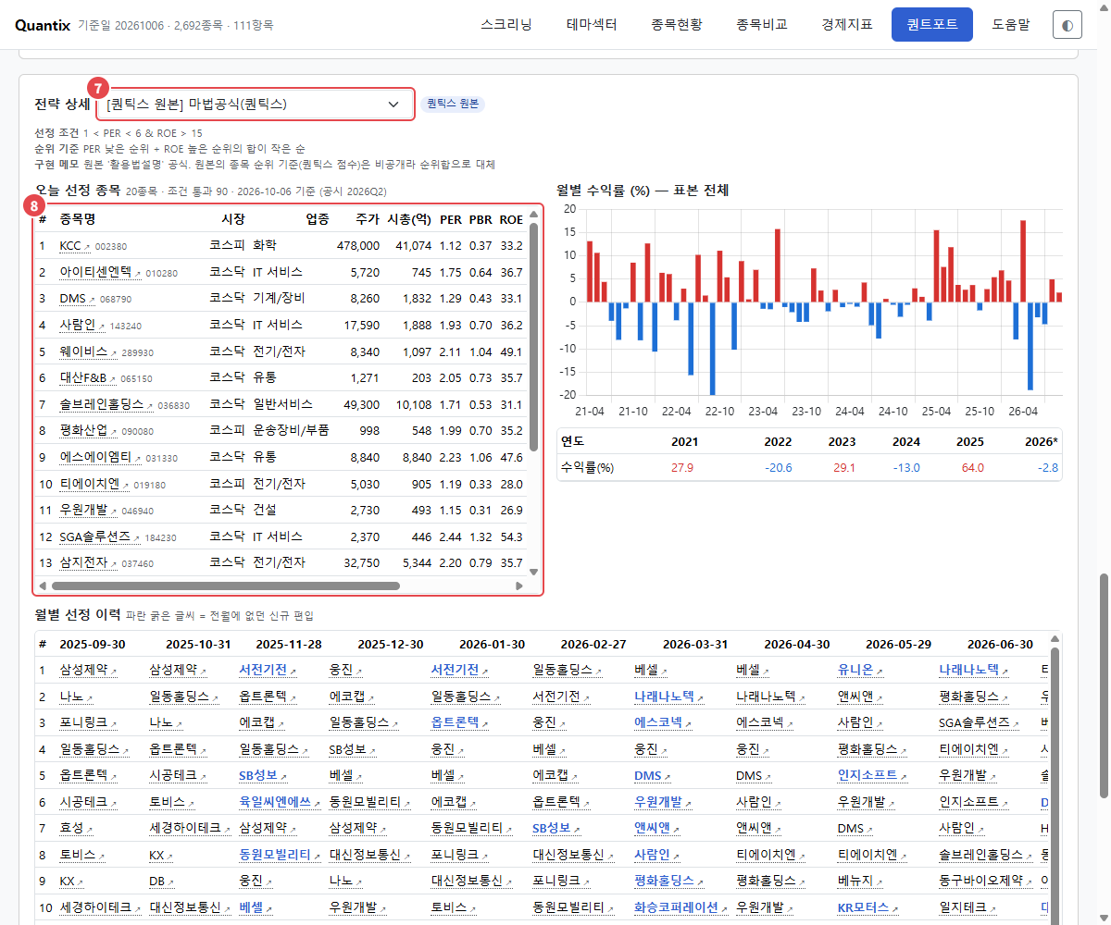Open 우원개발 in today's selection table

coord(89,510)
